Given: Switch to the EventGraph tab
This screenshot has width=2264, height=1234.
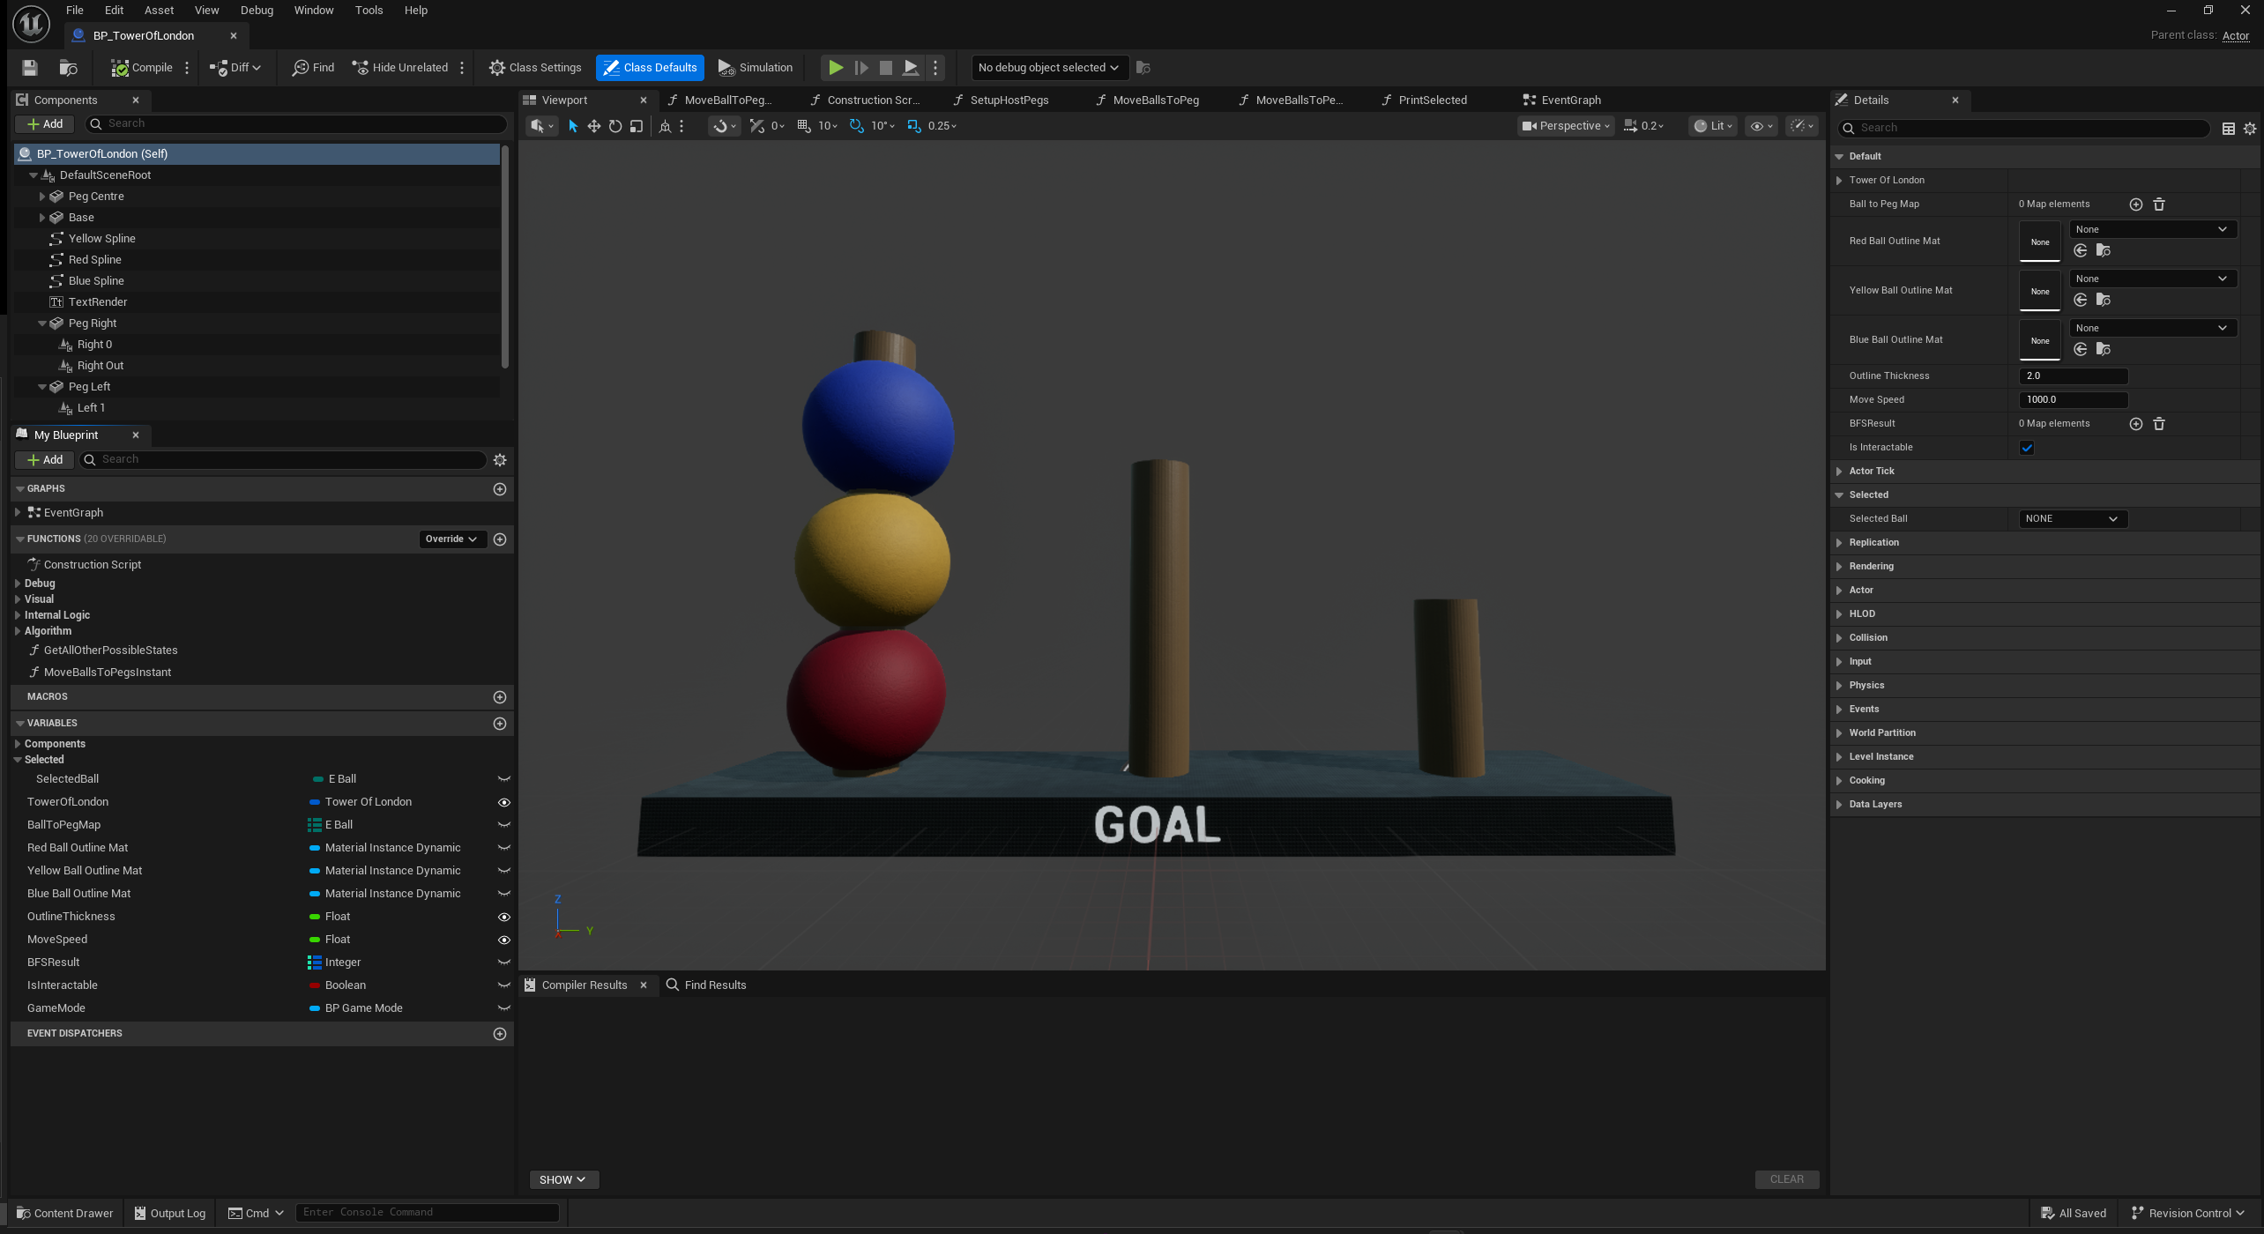Looking at the screenshot, I should click(1570, 100).
